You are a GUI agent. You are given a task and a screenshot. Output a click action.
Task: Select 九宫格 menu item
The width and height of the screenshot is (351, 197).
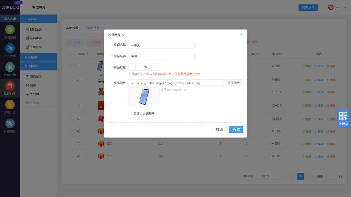(x=39, y=103)
